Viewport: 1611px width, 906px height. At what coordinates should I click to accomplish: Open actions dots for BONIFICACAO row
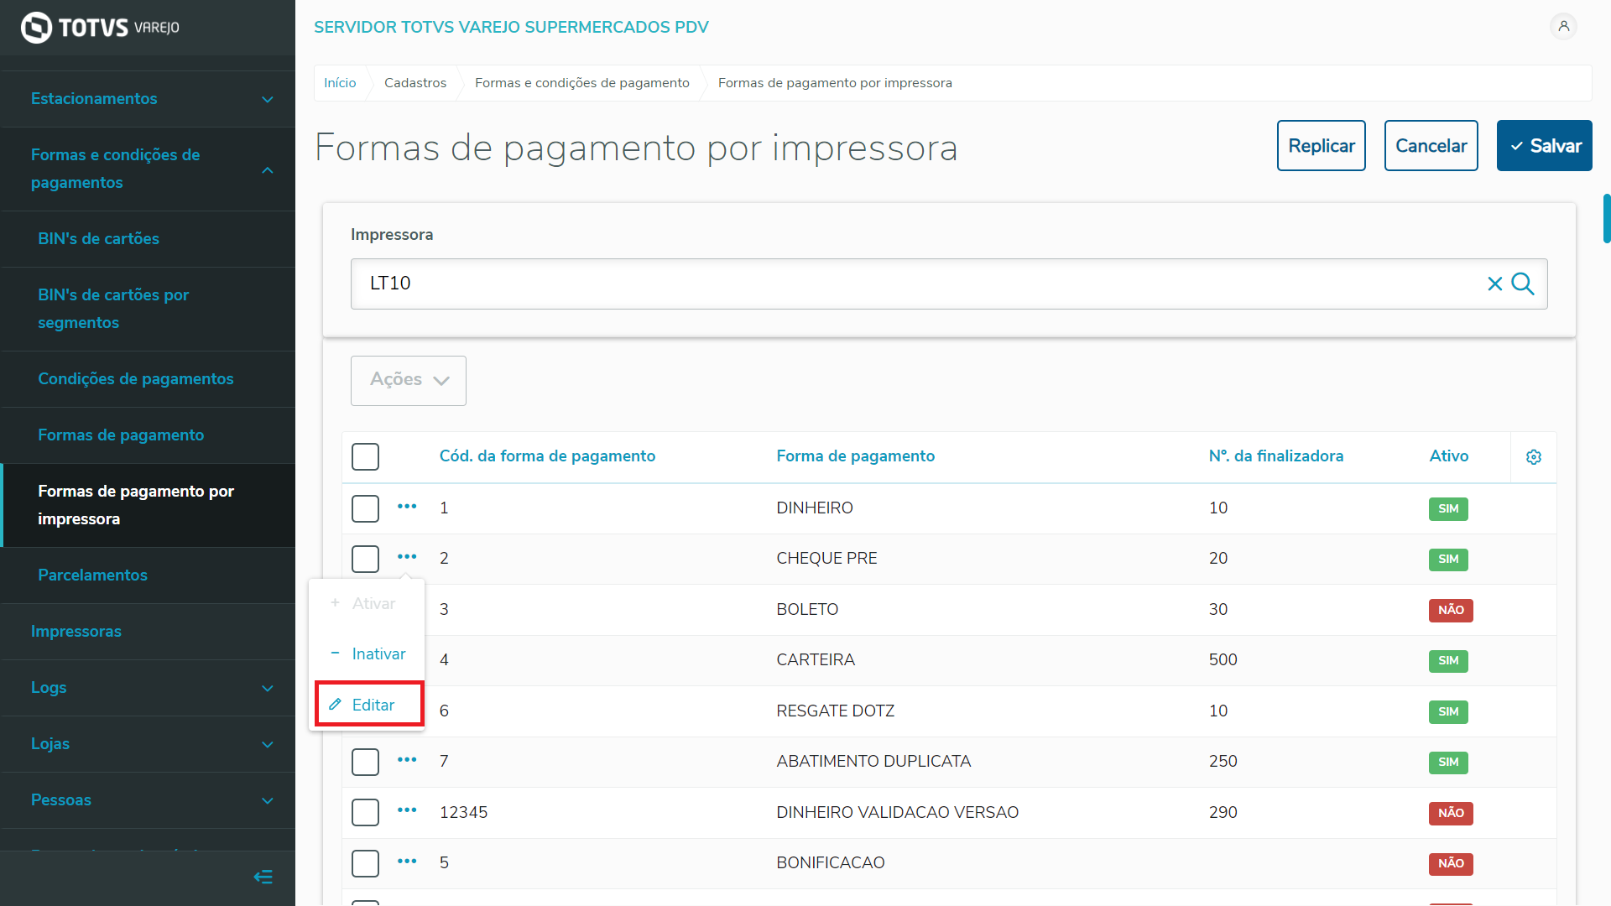[407, 862]
